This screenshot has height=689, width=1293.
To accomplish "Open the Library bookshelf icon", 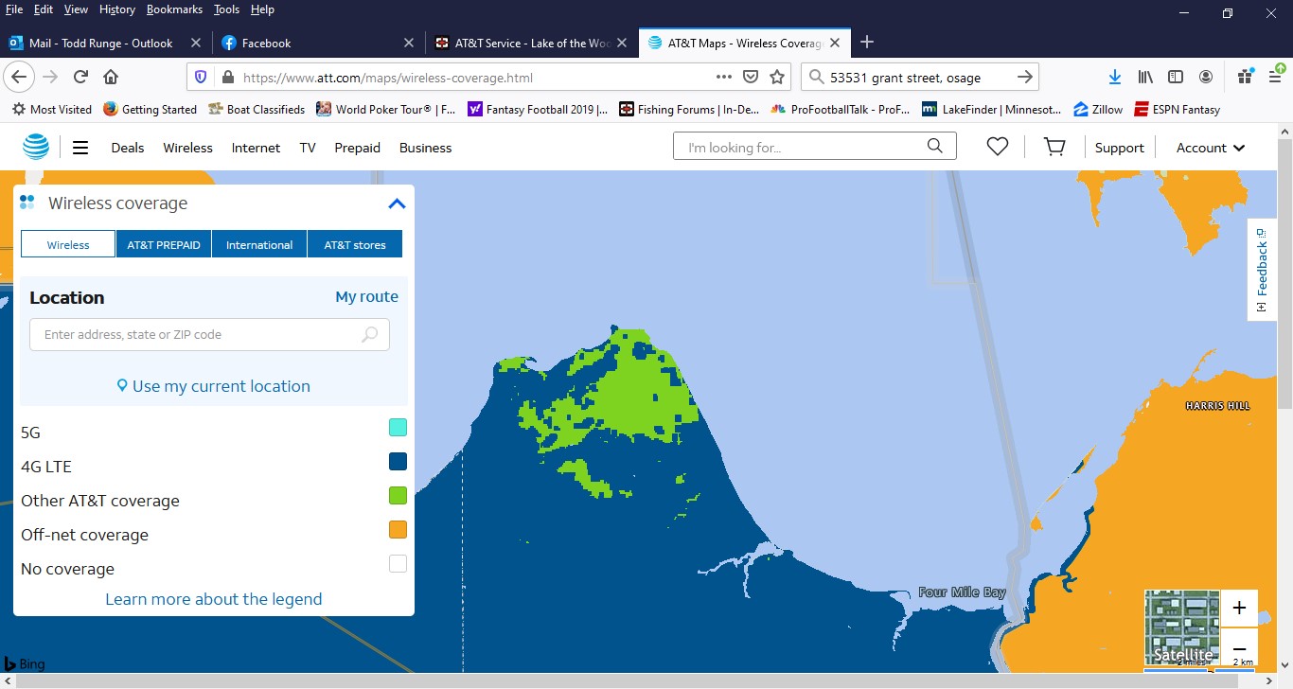I will (x=1145, y=77).
